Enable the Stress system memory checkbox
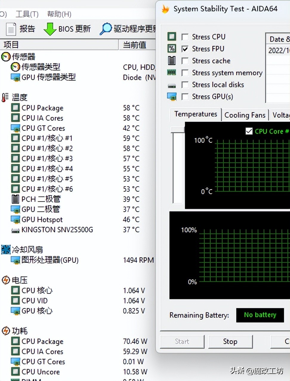Viewport: 290px width, 381px height. [185, 73]
